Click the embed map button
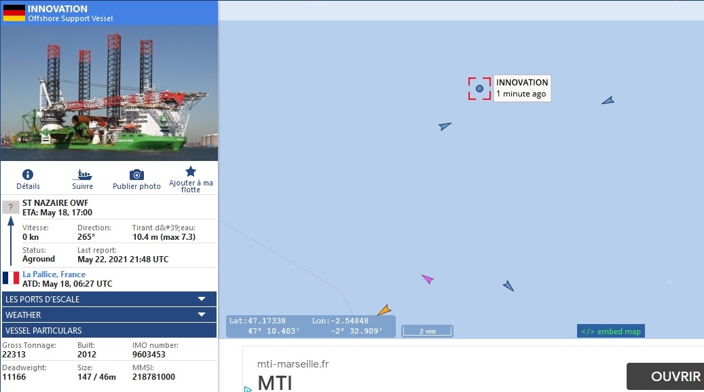The image size is (704, 392). point(610,332)
